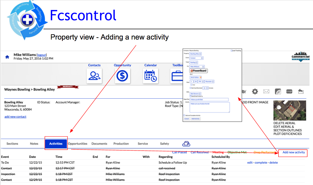
Task: Tick Add and Complete Activity checkbox
Action: coord(184,115)
